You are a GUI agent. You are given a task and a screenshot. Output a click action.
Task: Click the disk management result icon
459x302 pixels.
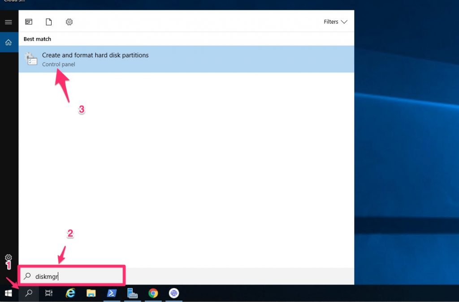tap(30, 59)
